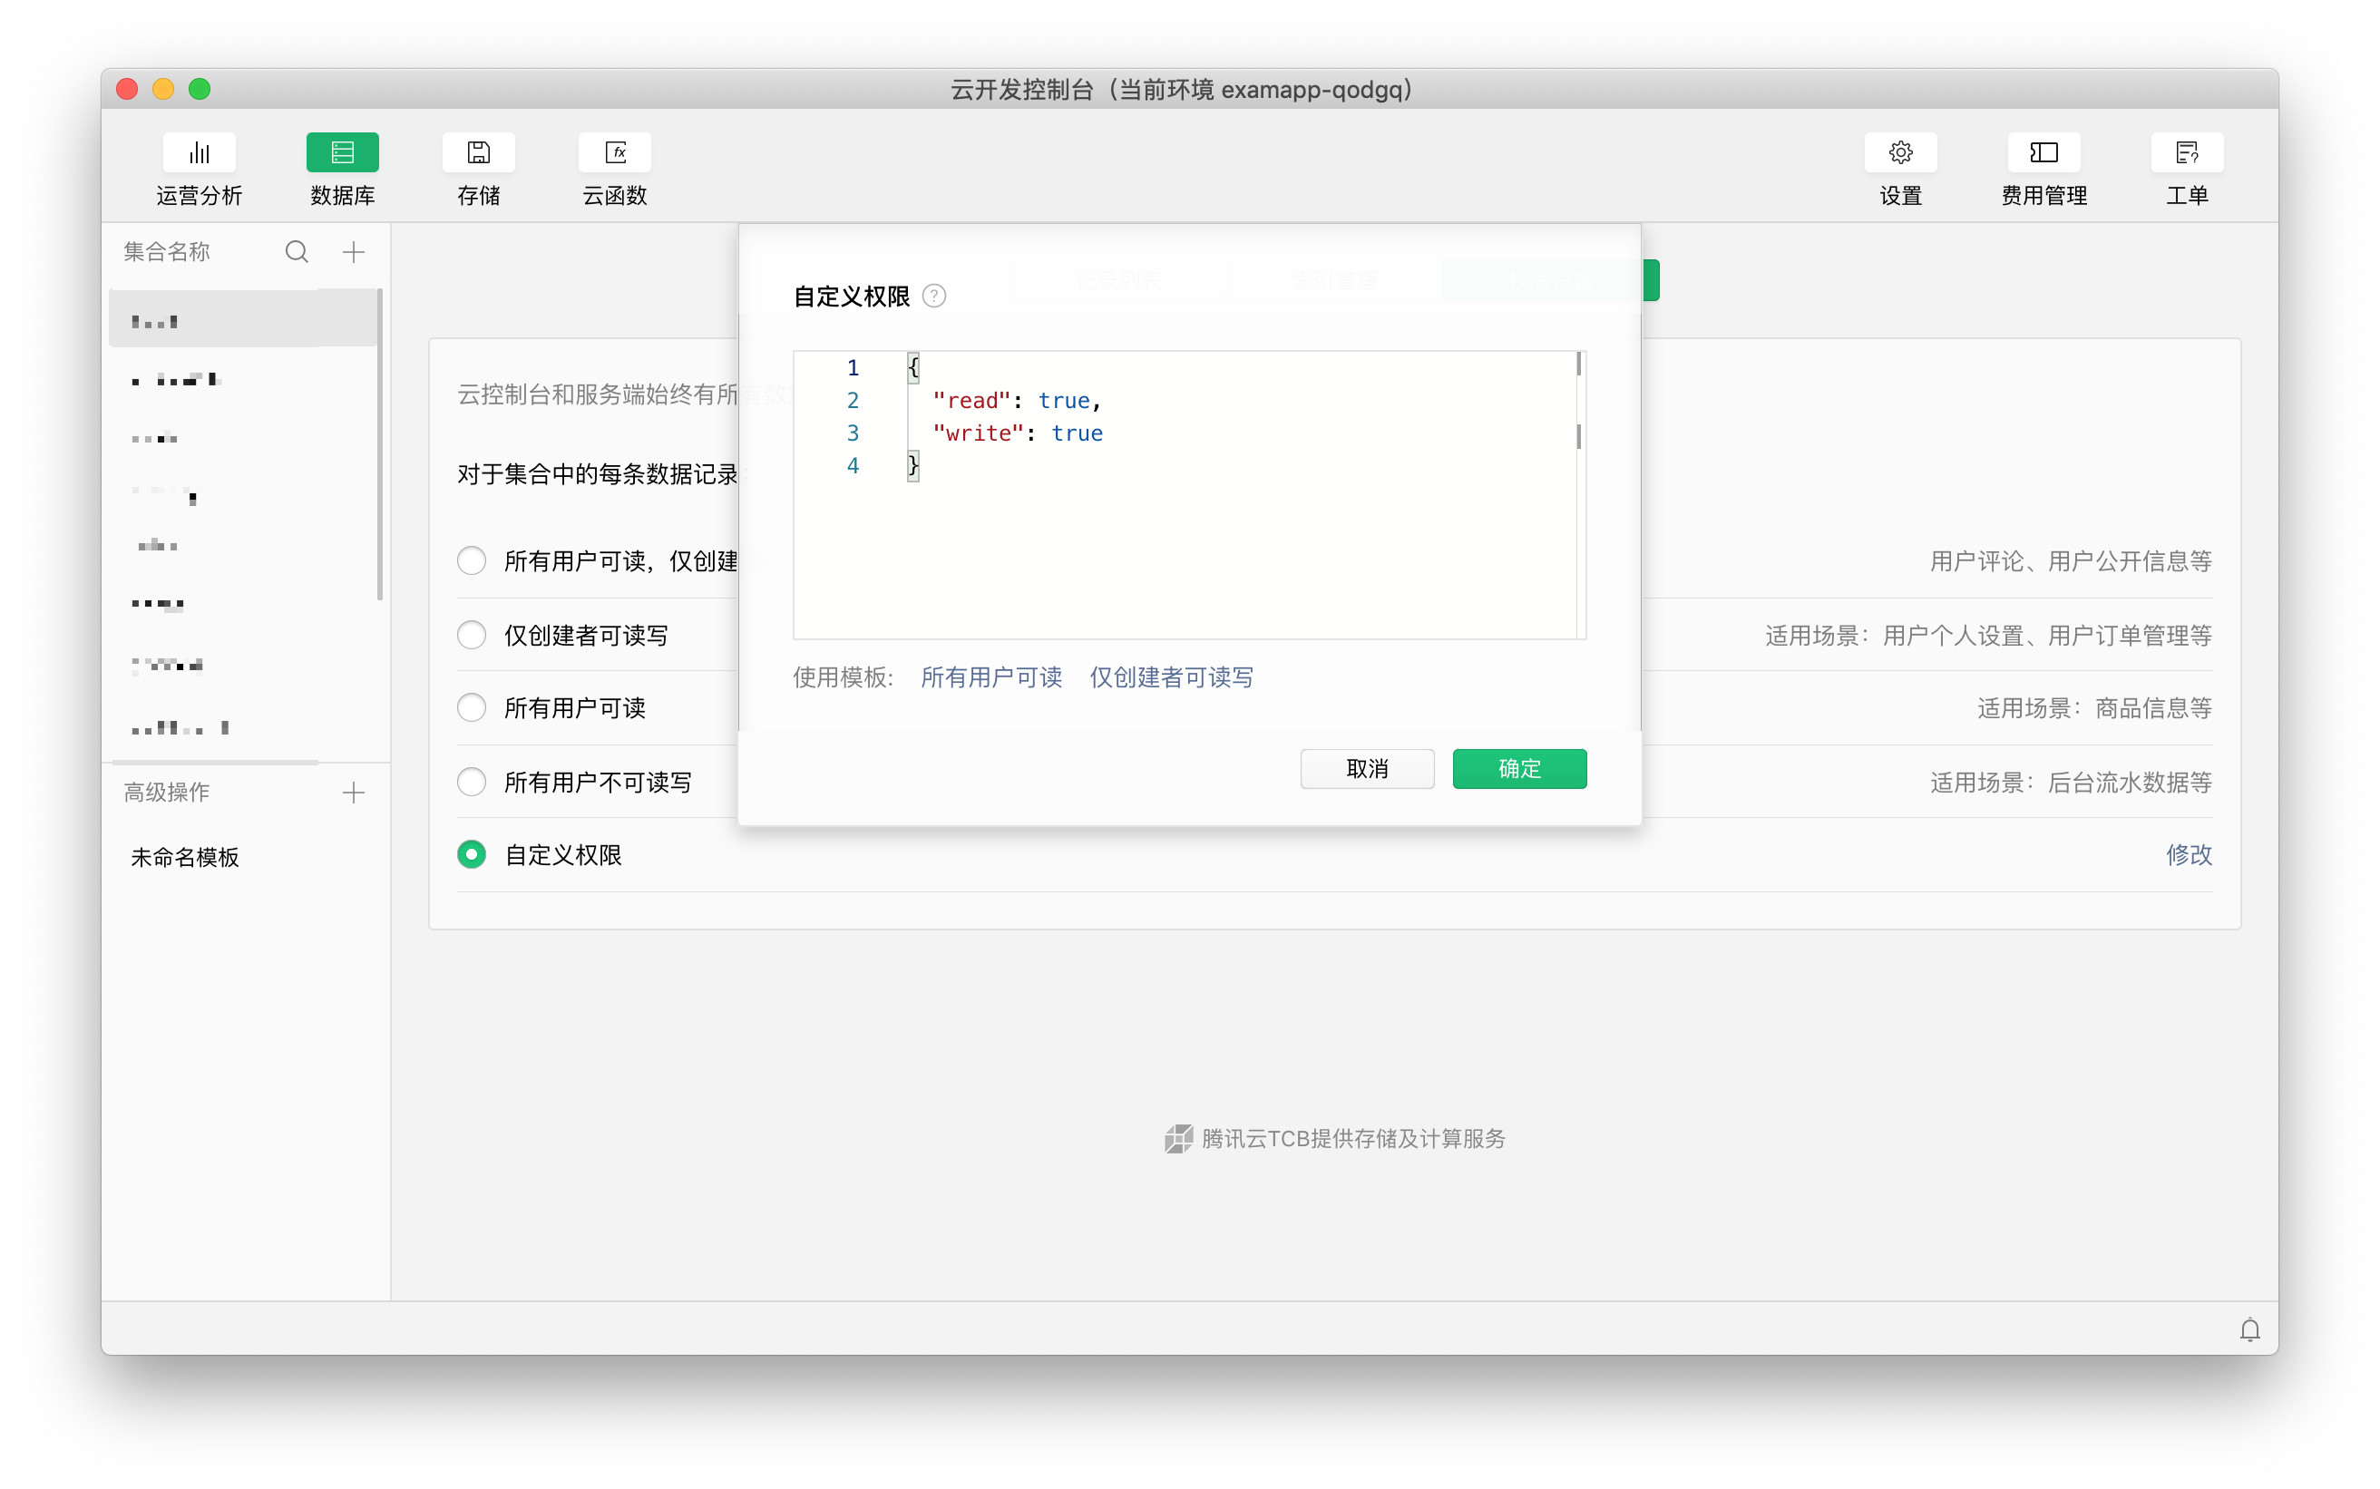
Task: Open the 云函数 cloud functions icon
Action: pos(614,152)
